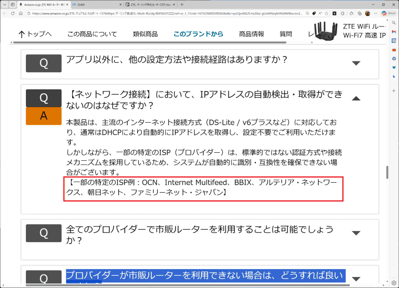Add a sidebar app with plus icon
The image size is (399, 288).
click(394, 91)
